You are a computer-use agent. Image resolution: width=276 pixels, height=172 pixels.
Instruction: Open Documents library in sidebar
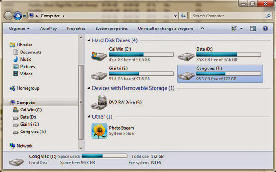coord(27,52)
